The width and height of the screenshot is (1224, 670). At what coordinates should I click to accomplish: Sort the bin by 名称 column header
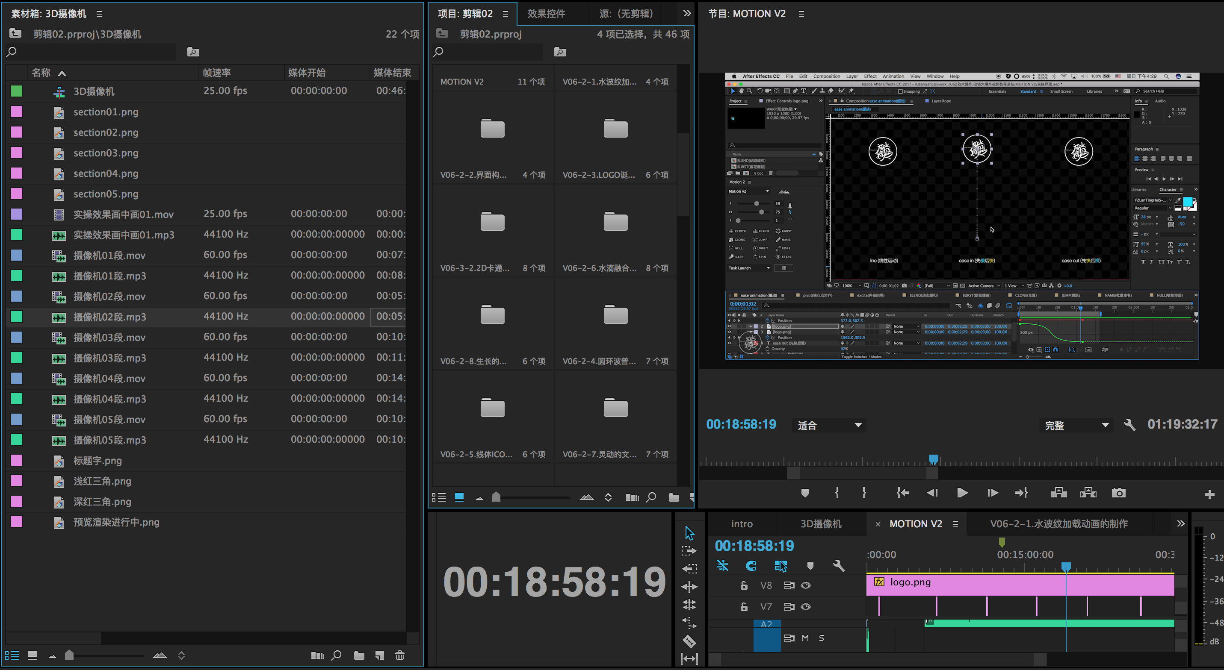[41, 73]
